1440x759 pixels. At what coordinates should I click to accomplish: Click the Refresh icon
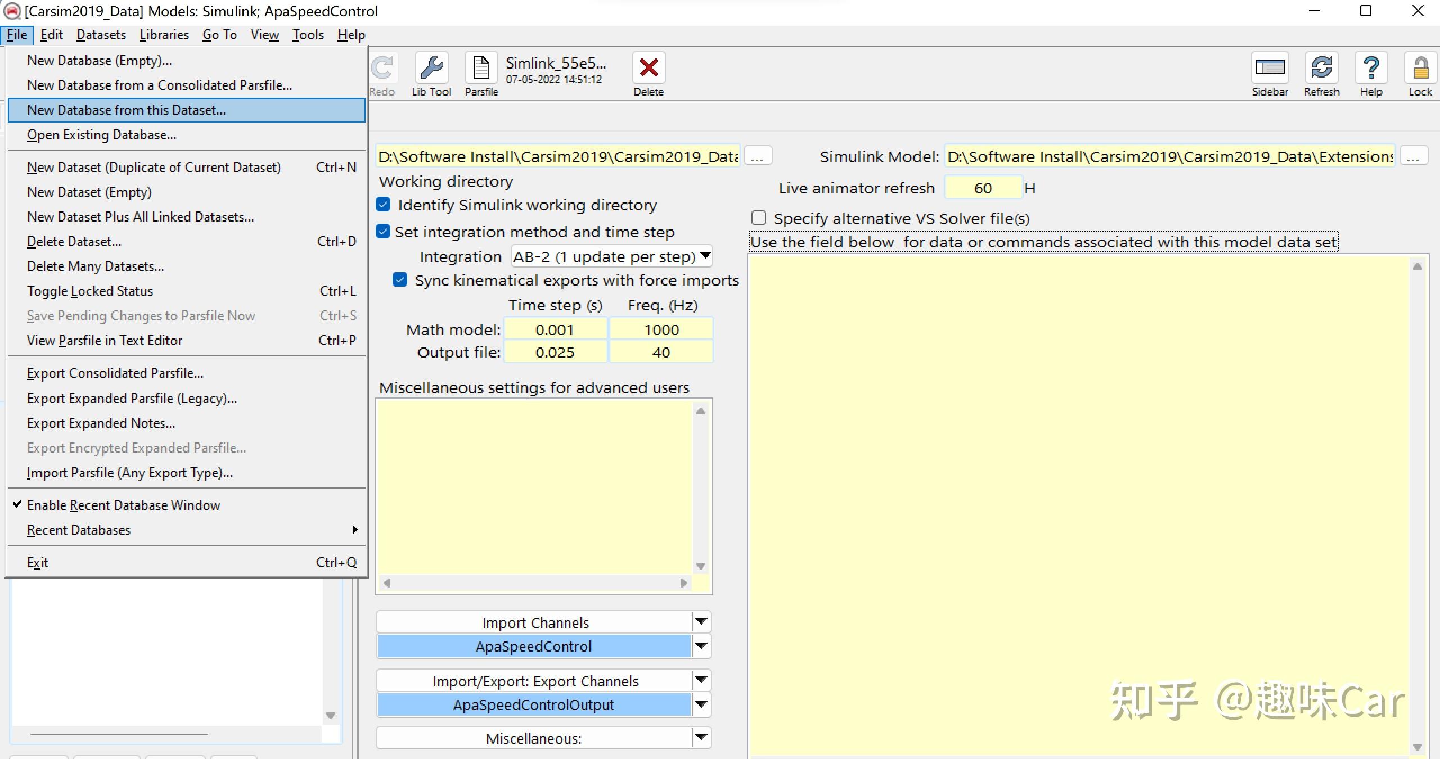point(1321,69)
